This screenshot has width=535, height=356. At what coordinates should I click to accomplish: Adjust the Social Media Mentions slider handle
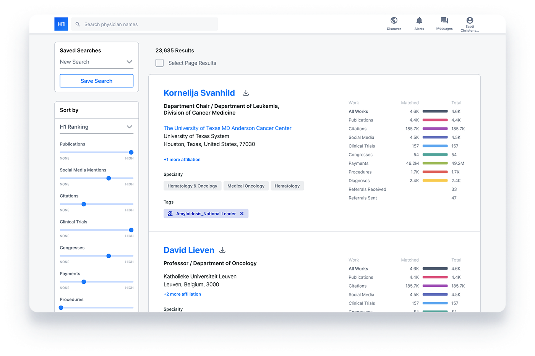[x=109, y=178]
